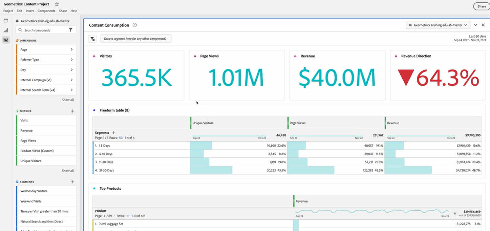This screenshot has height=231, width=490.
Task: Click the Share button
Action: tap(482, 6)
